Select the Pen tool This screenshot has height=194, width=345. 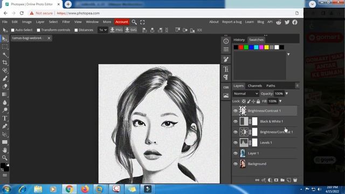[x=5, y=126]
